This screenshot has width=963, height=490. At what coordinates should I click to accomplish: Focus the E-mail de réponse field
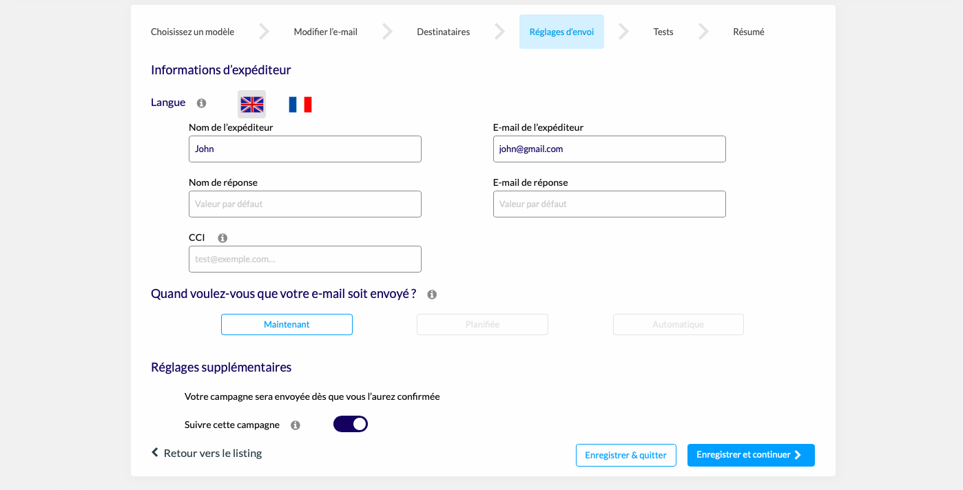pos(610,204)
